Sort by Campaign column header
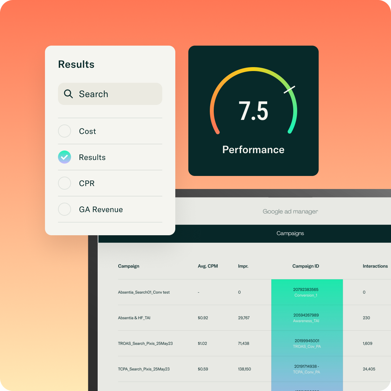 (x=128, y=266)
